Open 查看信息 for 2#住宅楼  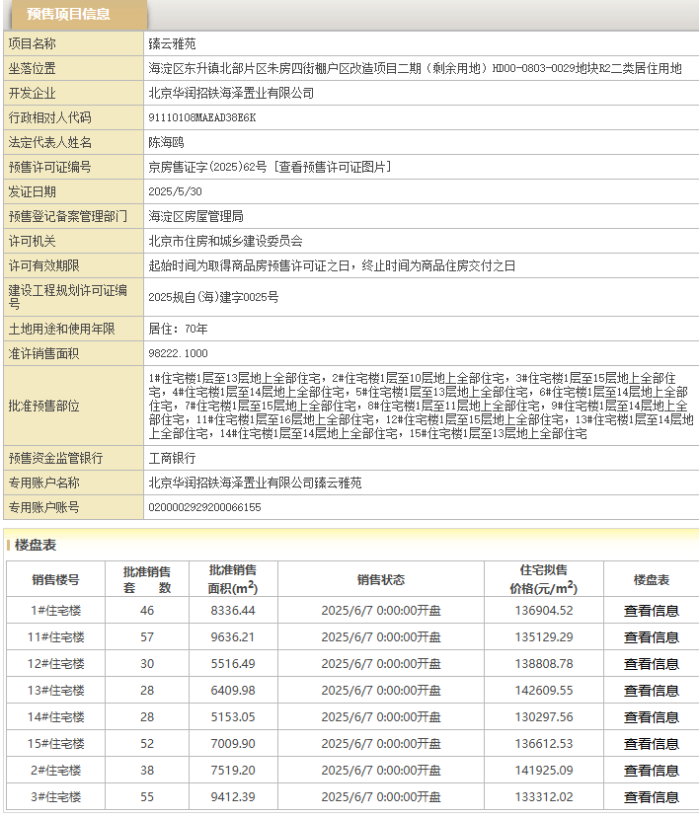[x=651, y=771]
